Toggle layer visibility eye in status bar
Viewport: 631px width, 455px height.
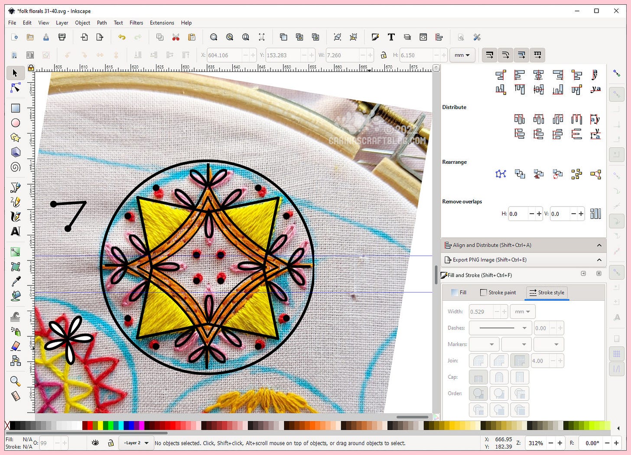(x=95, y=443)
